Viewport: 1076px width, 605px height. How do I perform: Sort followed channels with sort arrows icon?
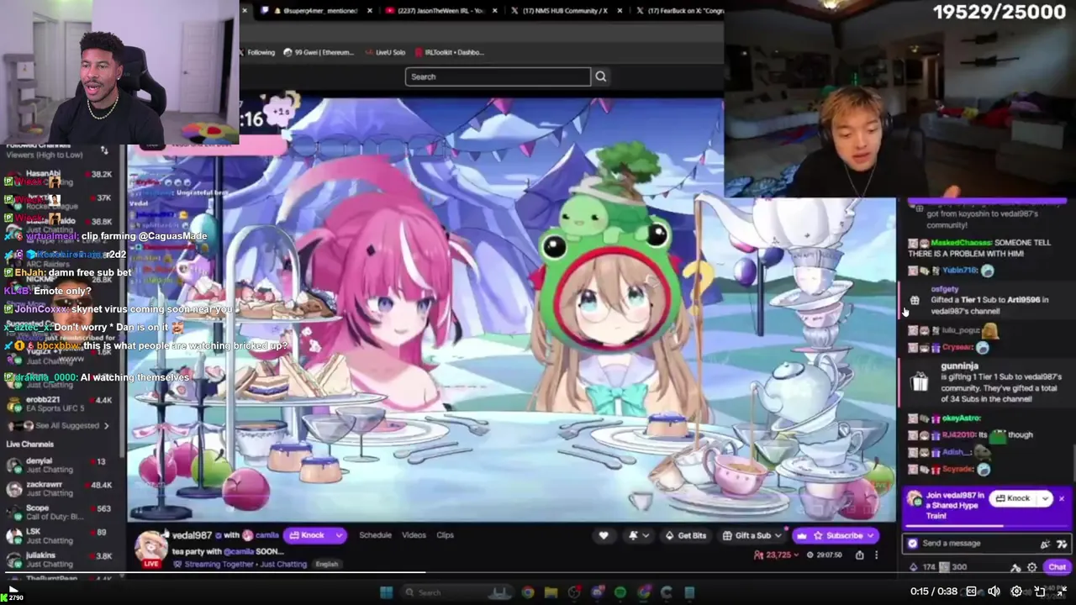104,150
